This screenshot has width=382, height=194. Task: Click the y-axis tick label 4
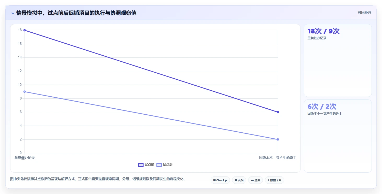pos(21,126)
